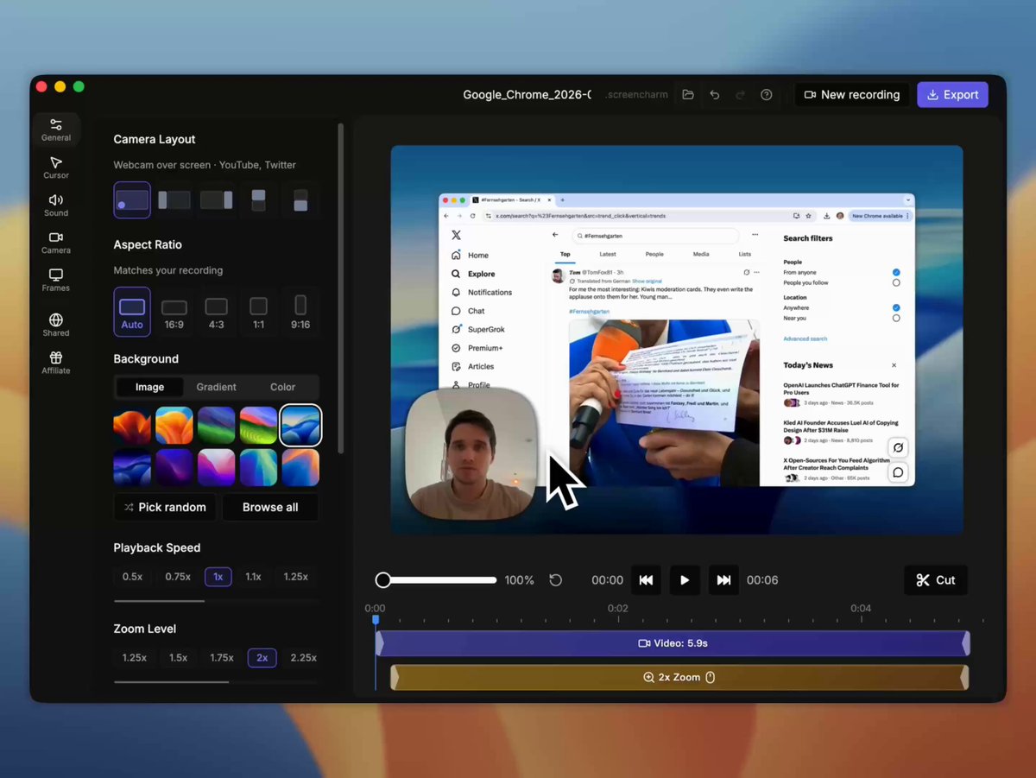The height and width of the screenshot is (778, 1036).
Task: Choose 16:9 aspect ratio
Action: (x=174, y=312)
